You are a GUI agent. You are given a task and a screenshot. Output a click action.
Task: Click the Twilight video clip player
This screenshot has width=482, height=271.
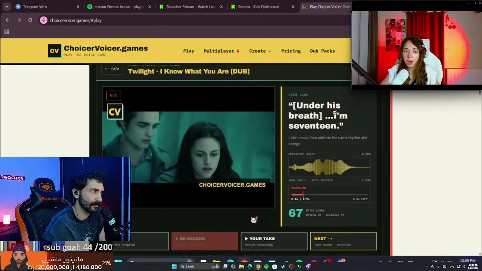point(189,148)
